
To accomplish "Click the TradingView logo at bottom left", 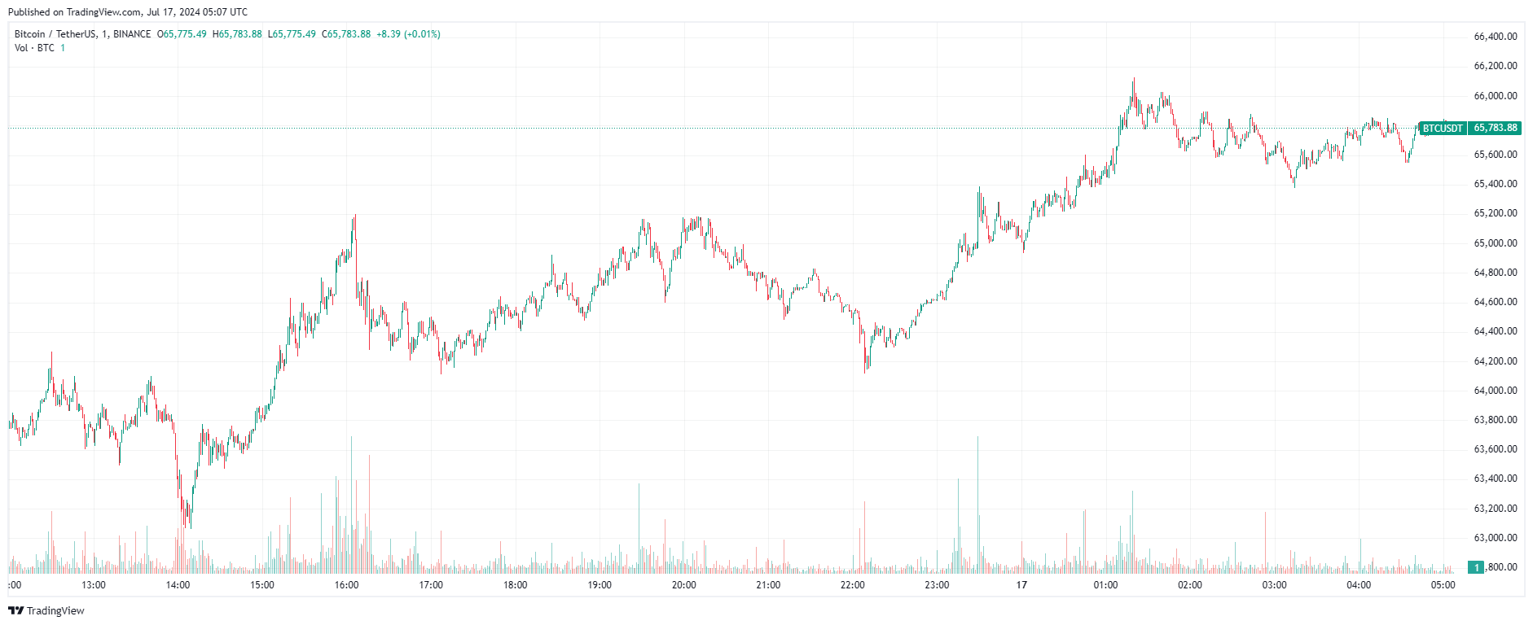I will 46,610.
